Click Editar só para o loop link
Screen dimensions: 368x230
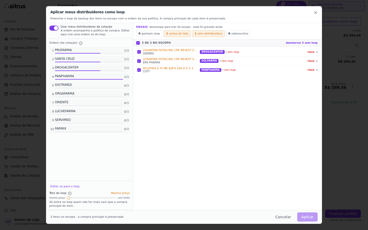(x=65, y=187)
